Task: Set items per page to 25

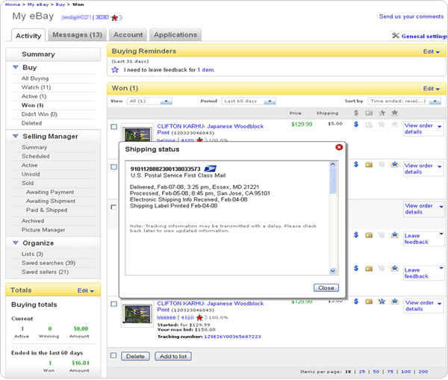Action: pos(362,372)
